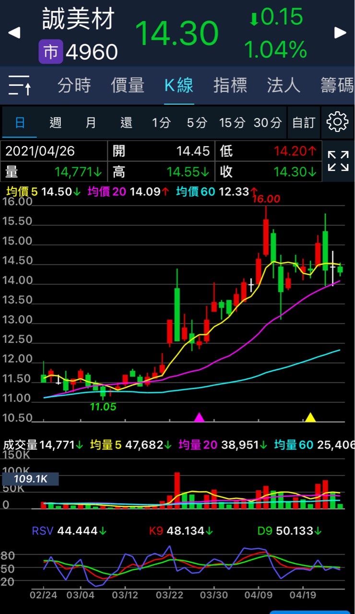Open the sort list menu icon
Screen dimensions: 355x614
coord(20,85)
